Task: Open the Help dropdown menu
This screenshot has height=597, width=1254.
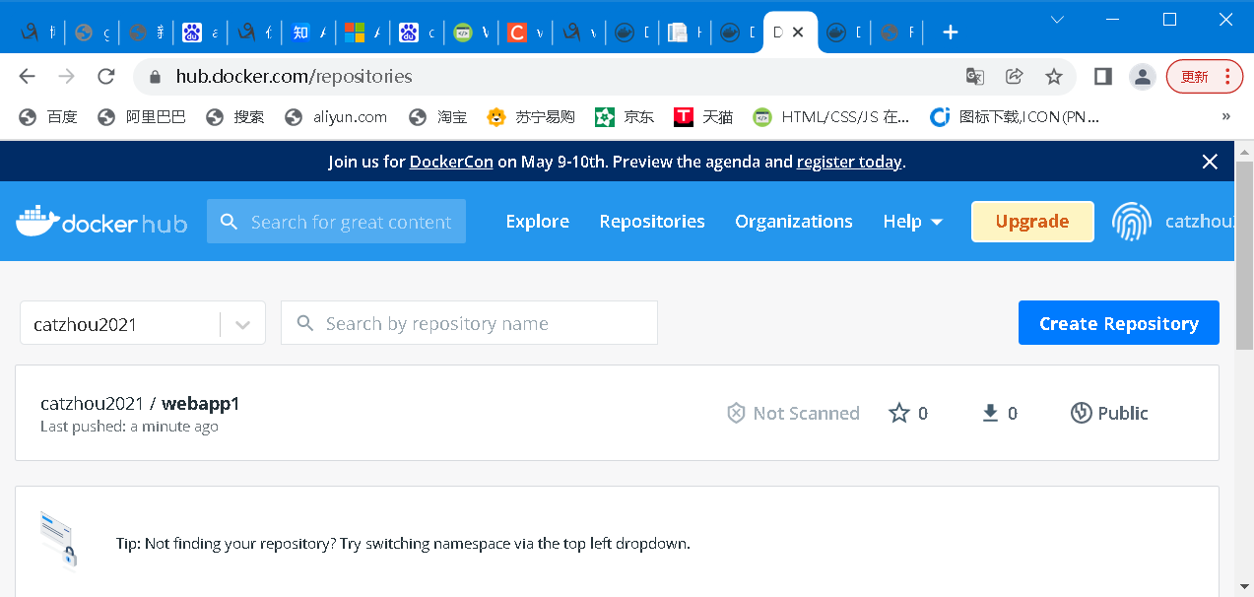Action: [x=912, y=222]
